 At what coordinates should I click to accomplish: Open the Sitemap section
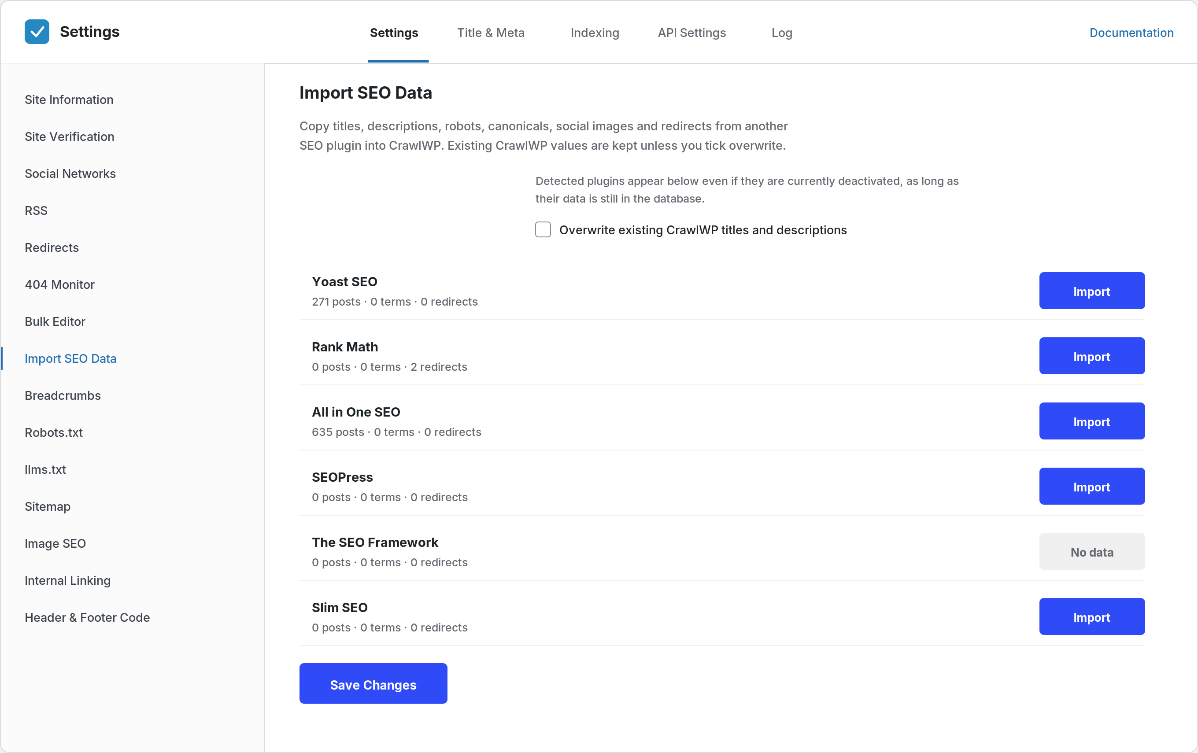[x=47, y=506]
